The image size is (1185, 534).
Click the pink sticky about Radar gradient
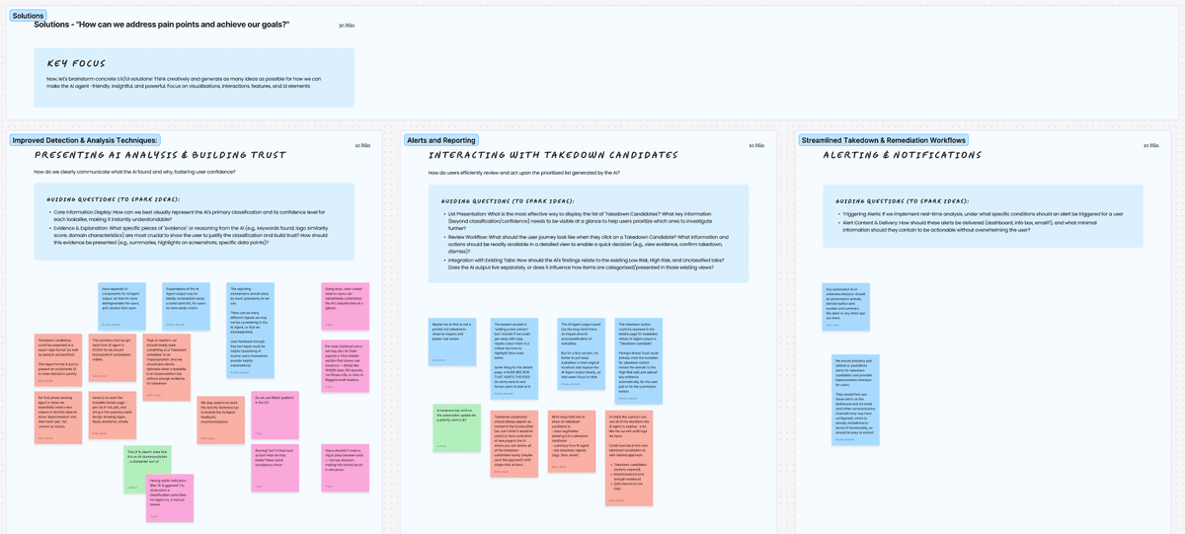[276, 415]
